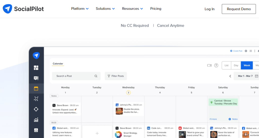The image size is (259, 138).
Task: Click the search magnifier icon
Action: (x=96, y=76)
